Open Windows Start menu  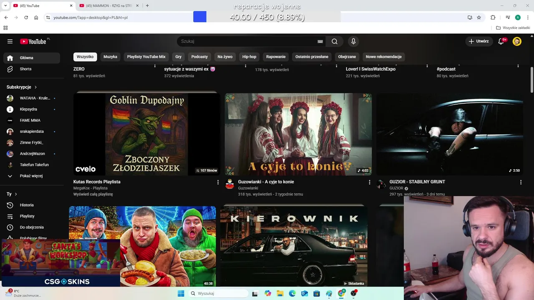[x=181, y=293]
